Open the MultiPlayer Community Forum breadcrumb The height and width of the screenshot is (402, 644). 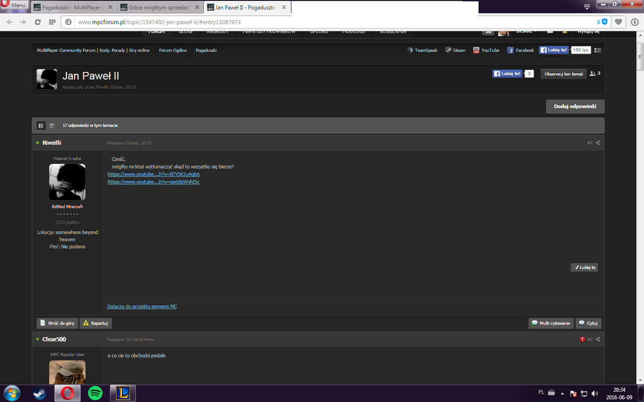pyautogui.click(x=93, y=50)
